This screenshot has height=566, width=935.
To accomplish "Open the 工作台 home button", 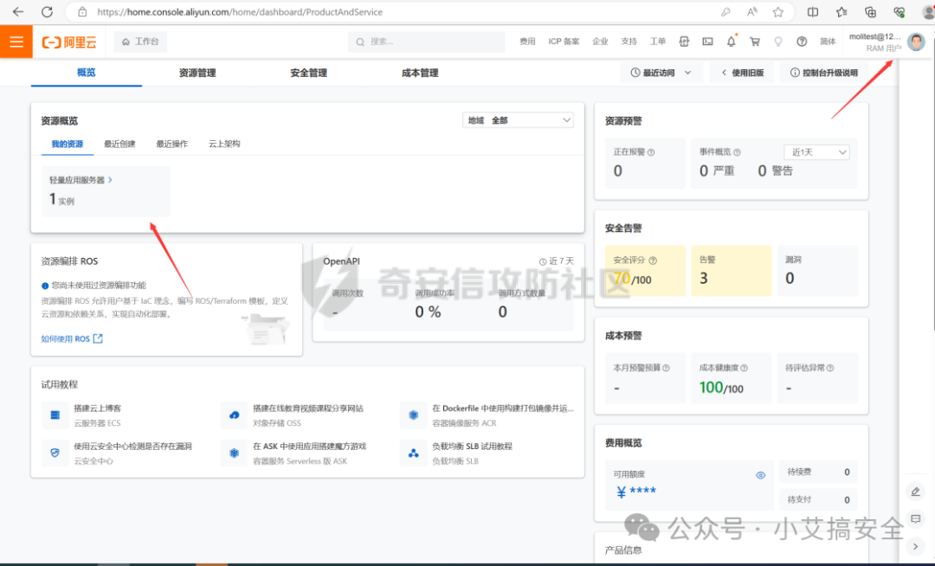I will pos(141,42).
